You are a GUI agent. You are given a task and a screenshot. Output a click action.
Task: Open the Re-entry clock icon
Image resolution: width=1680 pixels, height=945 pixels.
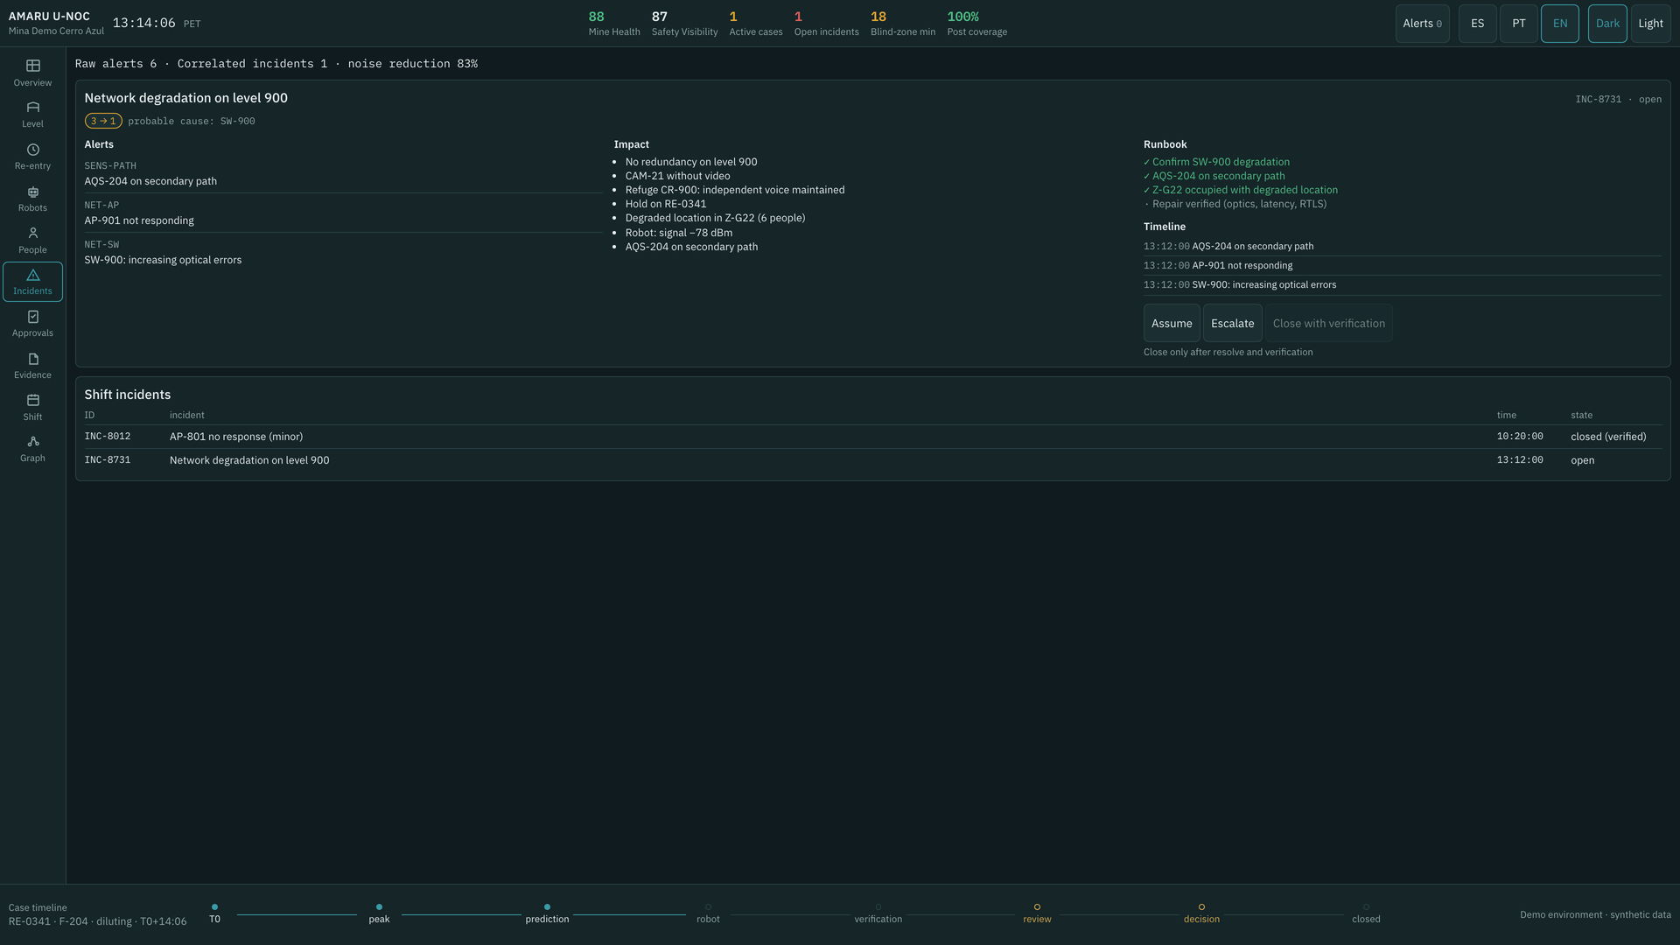32,150
